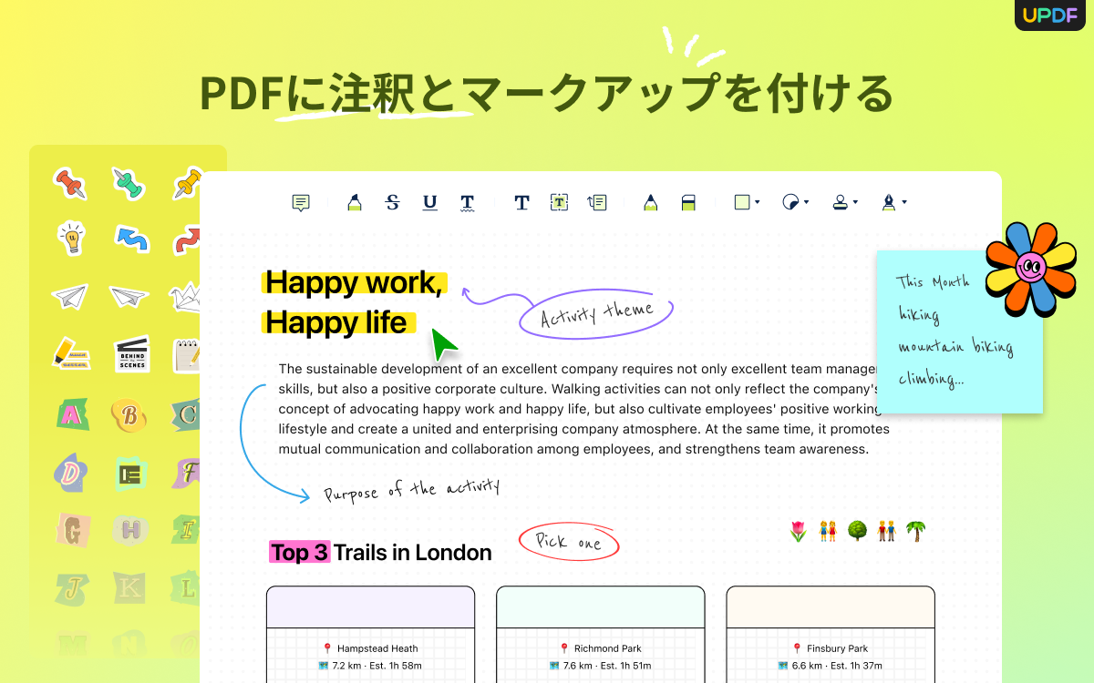This screenshot has height=683, width=1094.
Task: Click the lightbulb sticker in the sidebar
Action: pyautogui.click(x=71, y=239)
